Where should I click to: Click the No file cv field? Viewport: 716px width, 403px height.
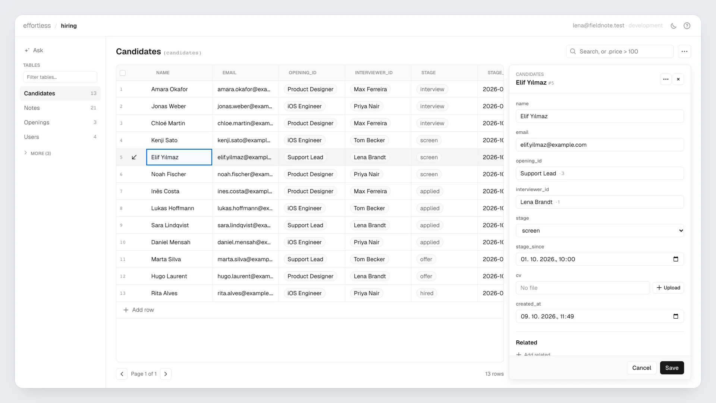pyautogui.click(x=582, y=288)
